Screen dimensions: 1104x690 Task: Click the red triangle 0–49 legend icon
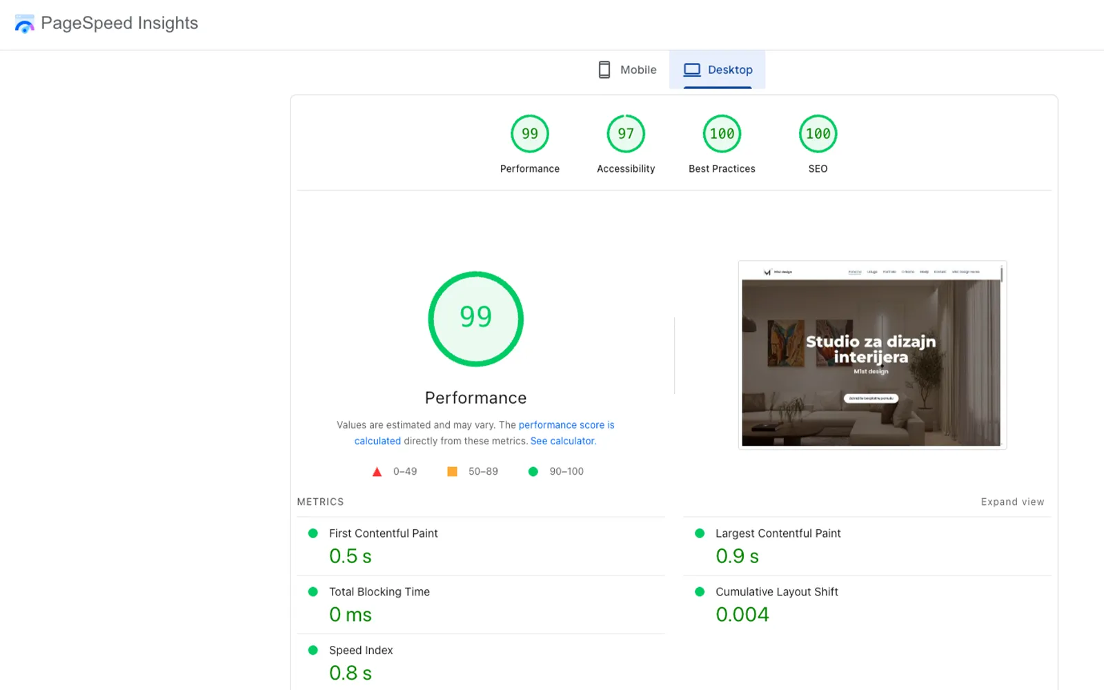[x=377, y=472]
